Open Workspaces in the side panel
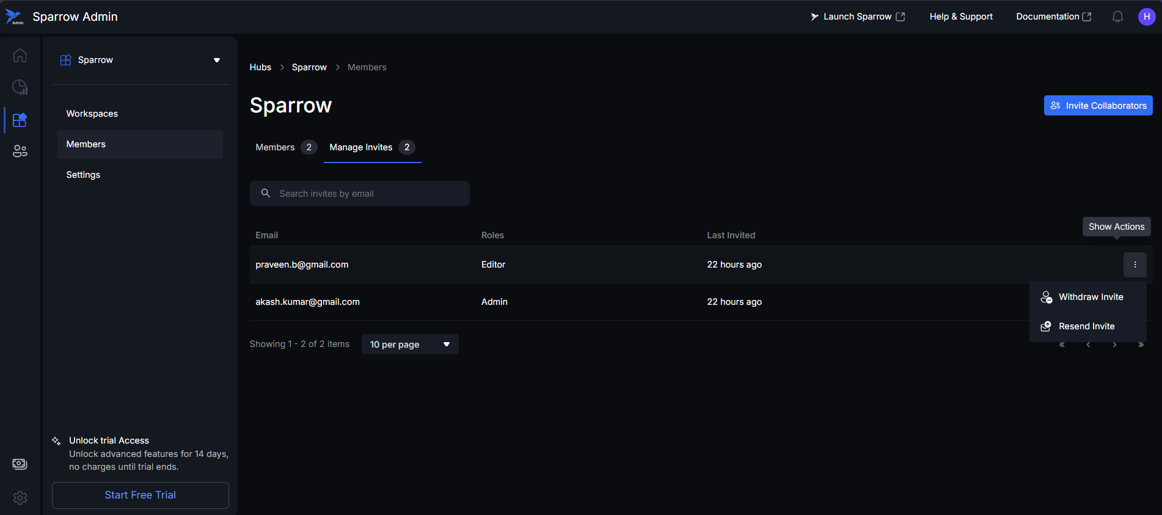This screenshot has width=1162, height=515. (x=92, y=114)
